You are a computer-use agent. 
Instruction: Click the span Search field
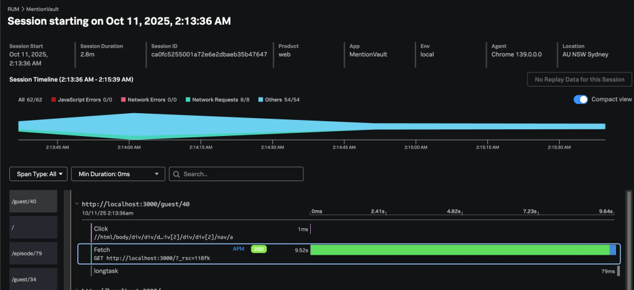tap(241, 174)
